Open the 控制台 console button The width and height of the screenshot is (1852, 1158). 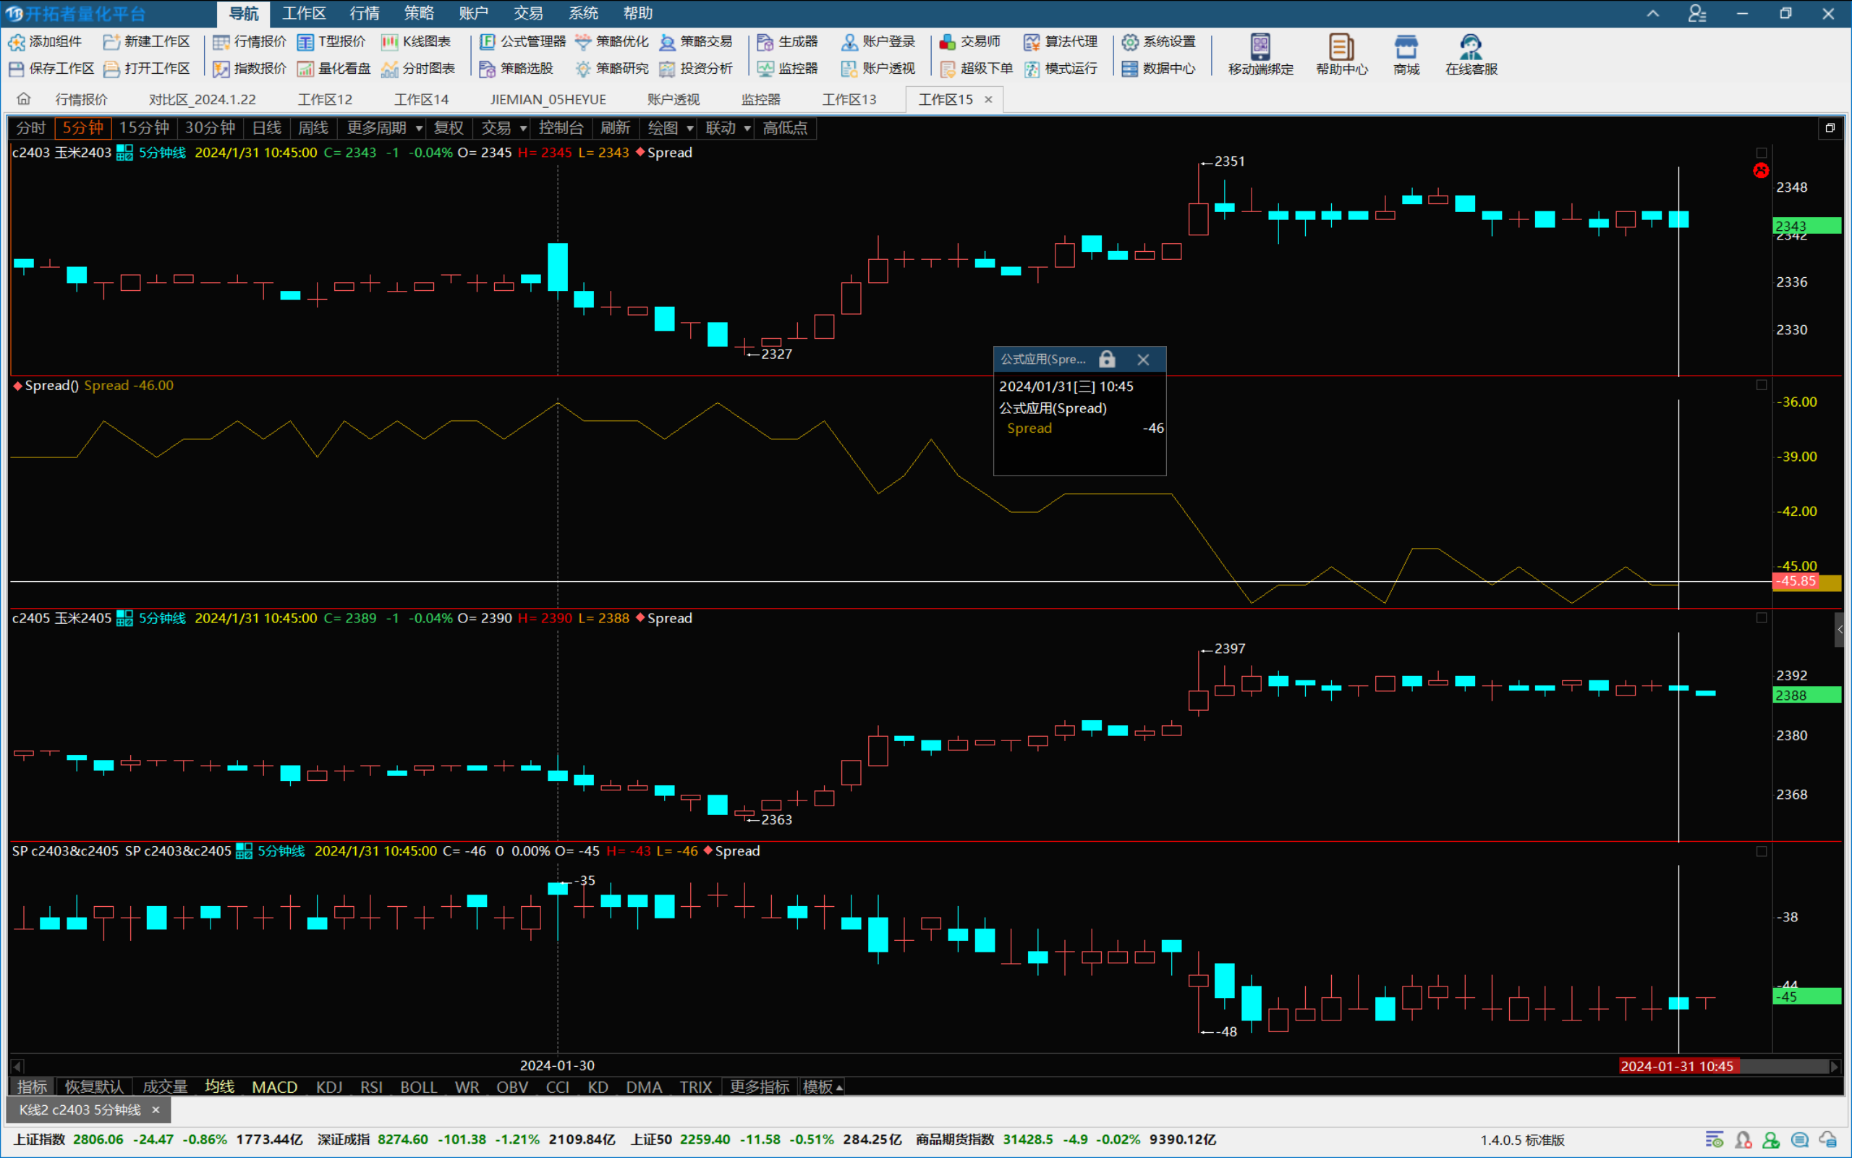click(x=561, y=128)
